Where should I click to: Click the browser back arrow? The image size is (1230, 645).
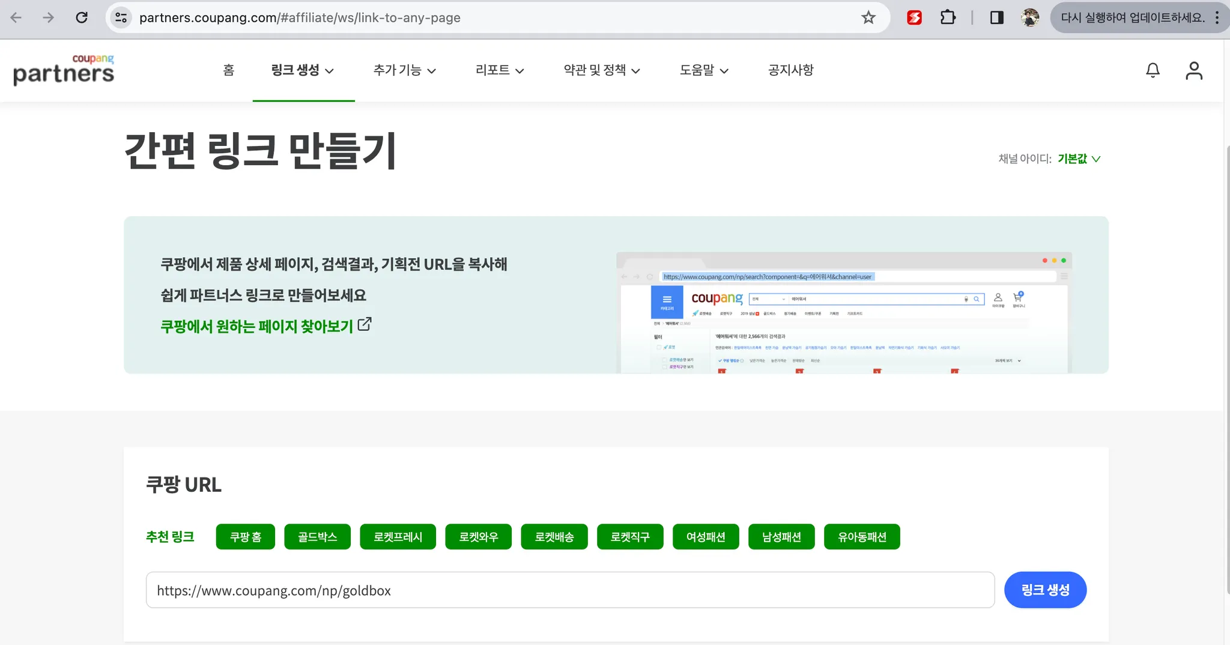[16, 17]
